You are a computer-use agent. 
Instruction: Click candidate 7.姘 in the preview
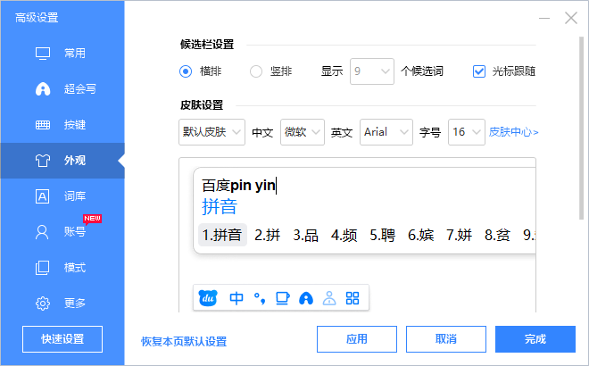click(x=459, y=236)
